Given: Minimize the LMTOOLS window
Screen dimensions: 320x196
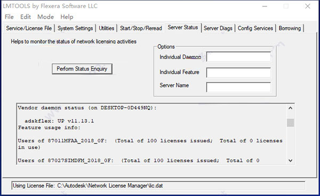Looking at the screenshot, I should 265,6.
